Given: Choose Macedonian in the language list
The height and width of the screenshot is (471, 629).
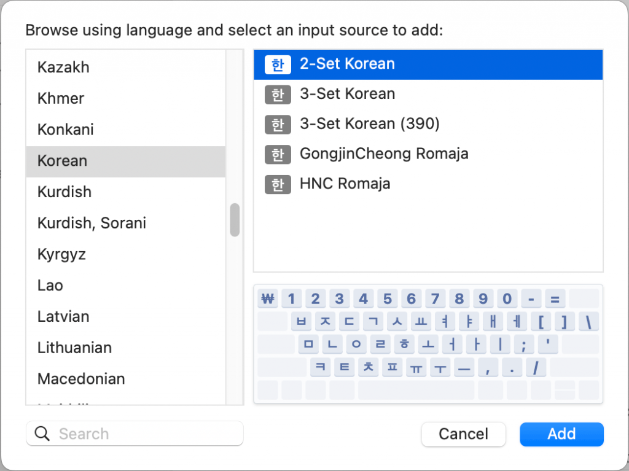Looking at the screenshot, I should tap(125, 379).
